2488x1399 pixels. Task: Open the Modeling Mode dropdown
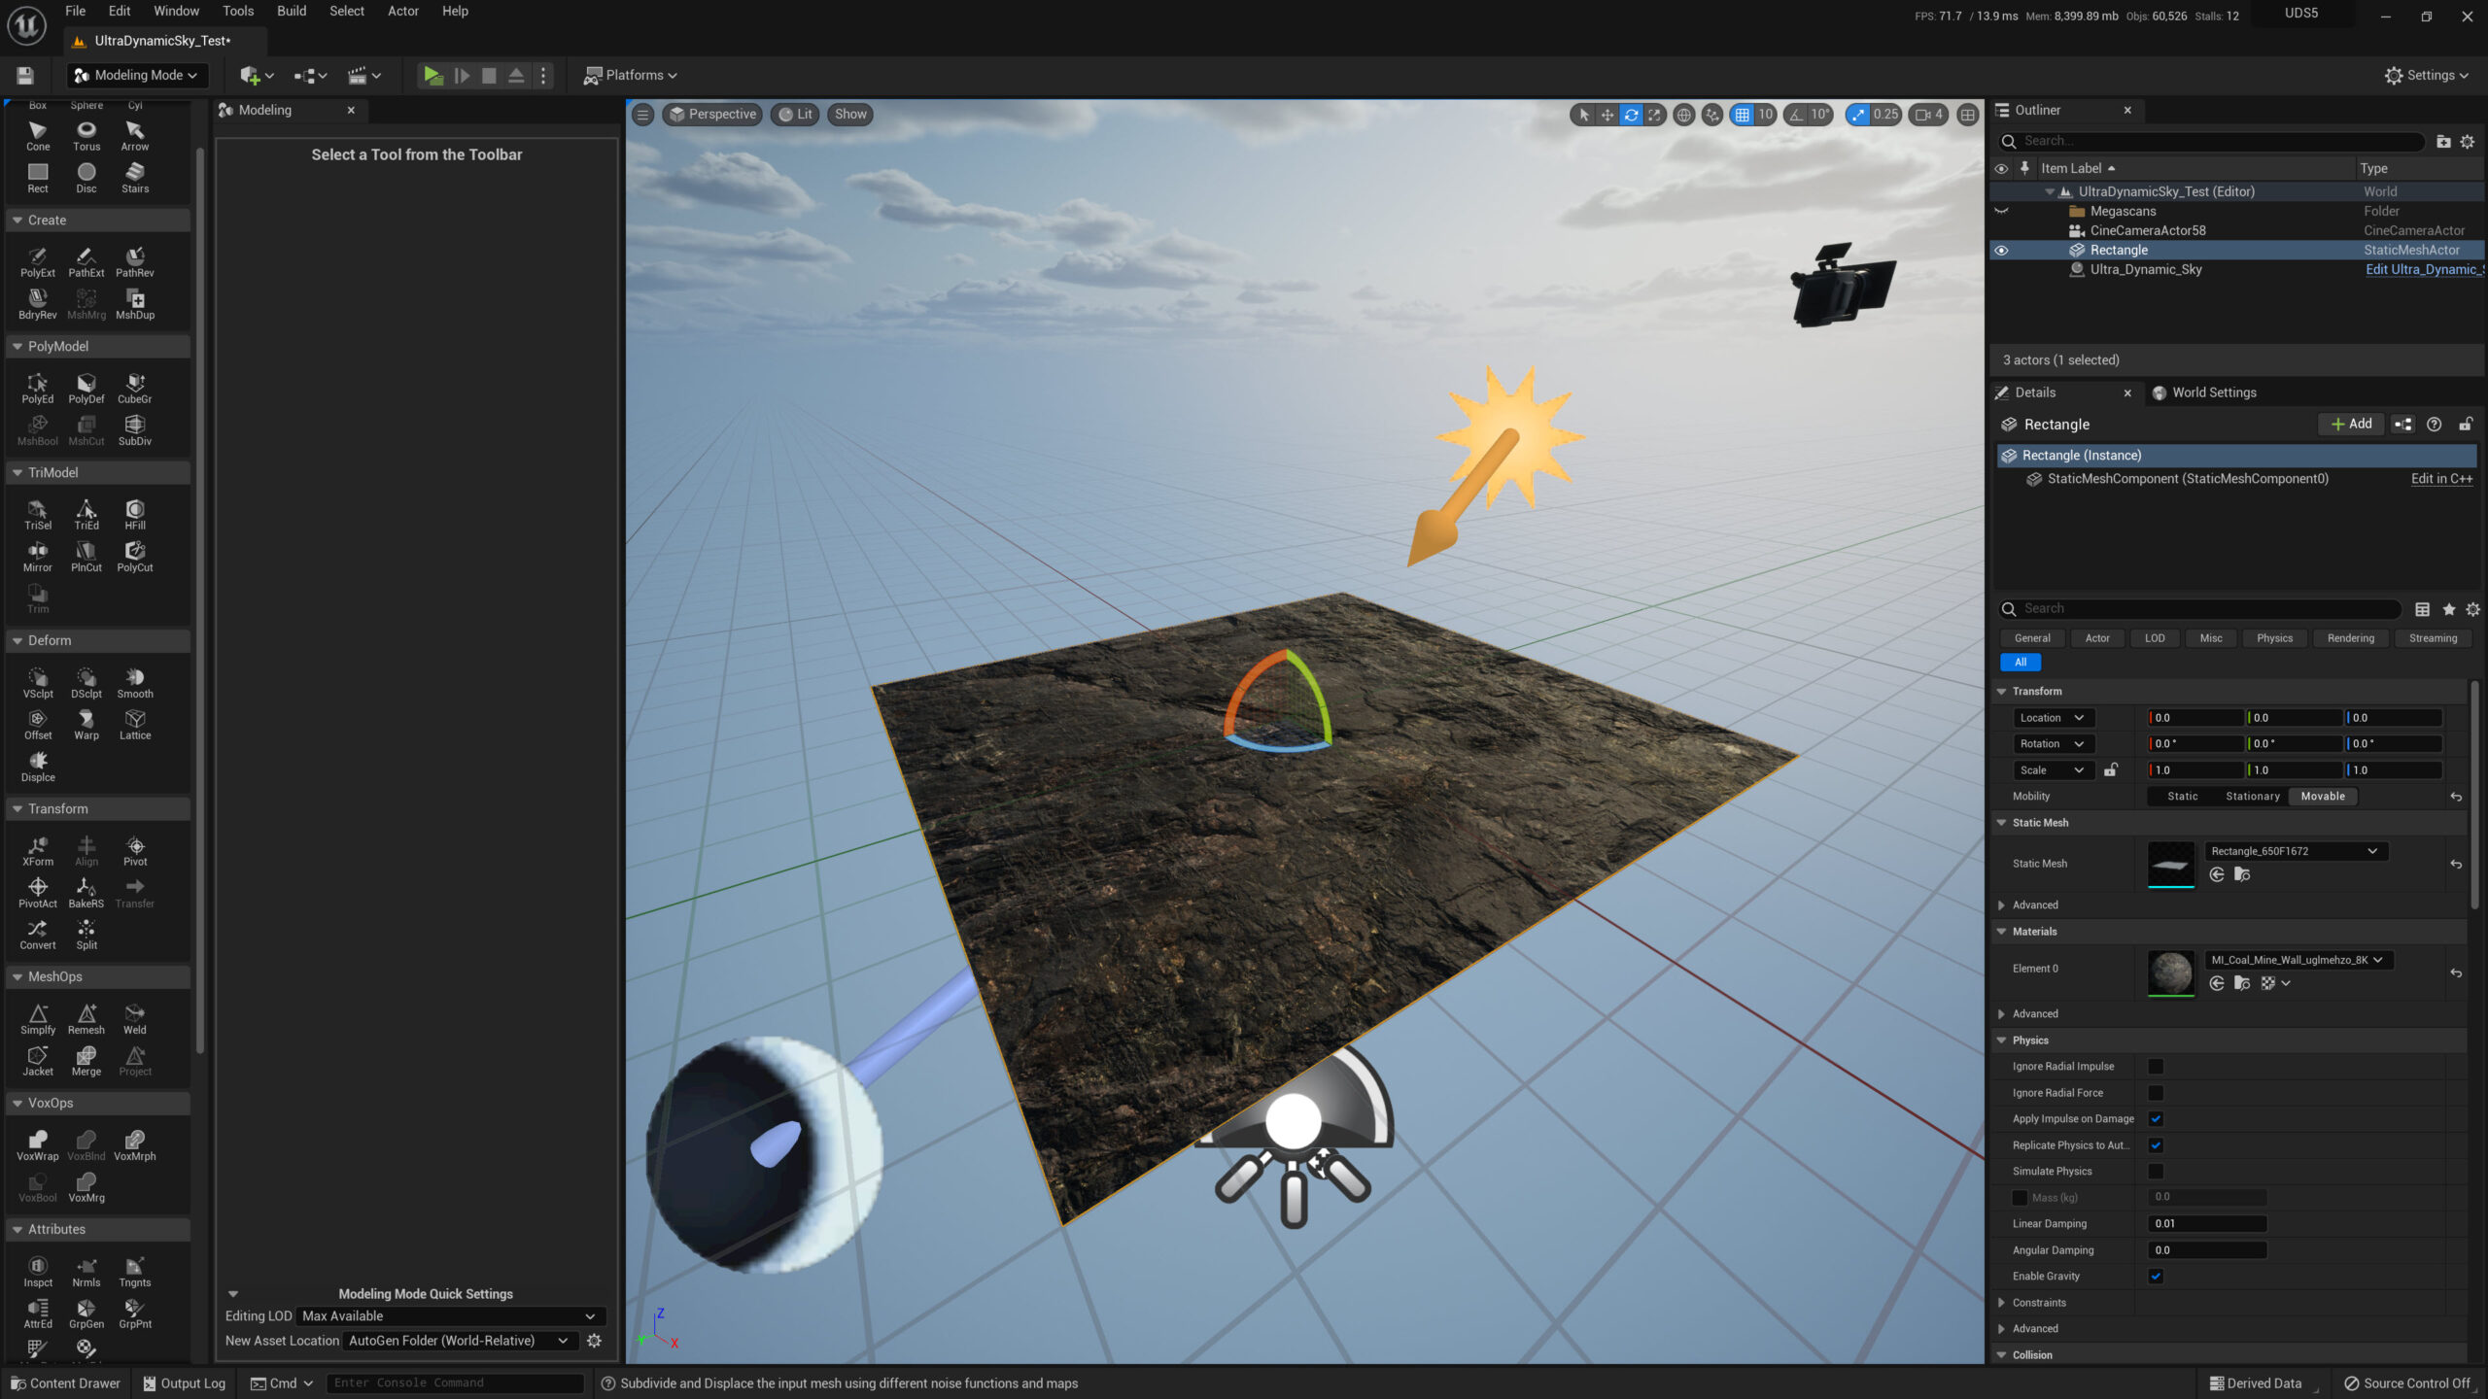tap(137, 75)
